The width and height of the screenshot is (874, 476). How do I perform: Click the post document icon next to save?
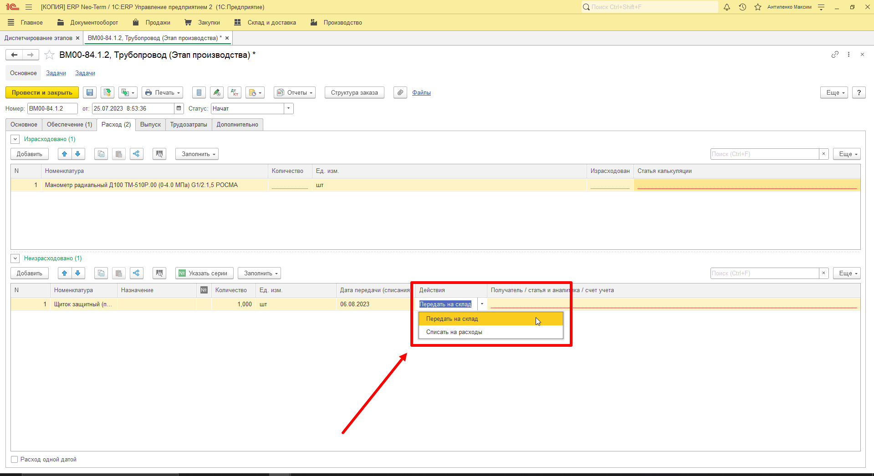[x=107, y=93]
